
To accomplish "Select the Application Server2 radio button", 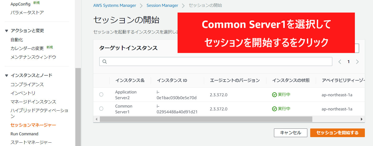I will coord(101,95).
